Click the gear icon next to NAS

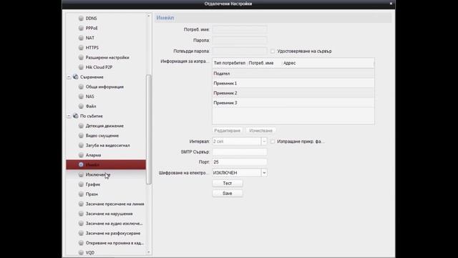coord(81,96)
